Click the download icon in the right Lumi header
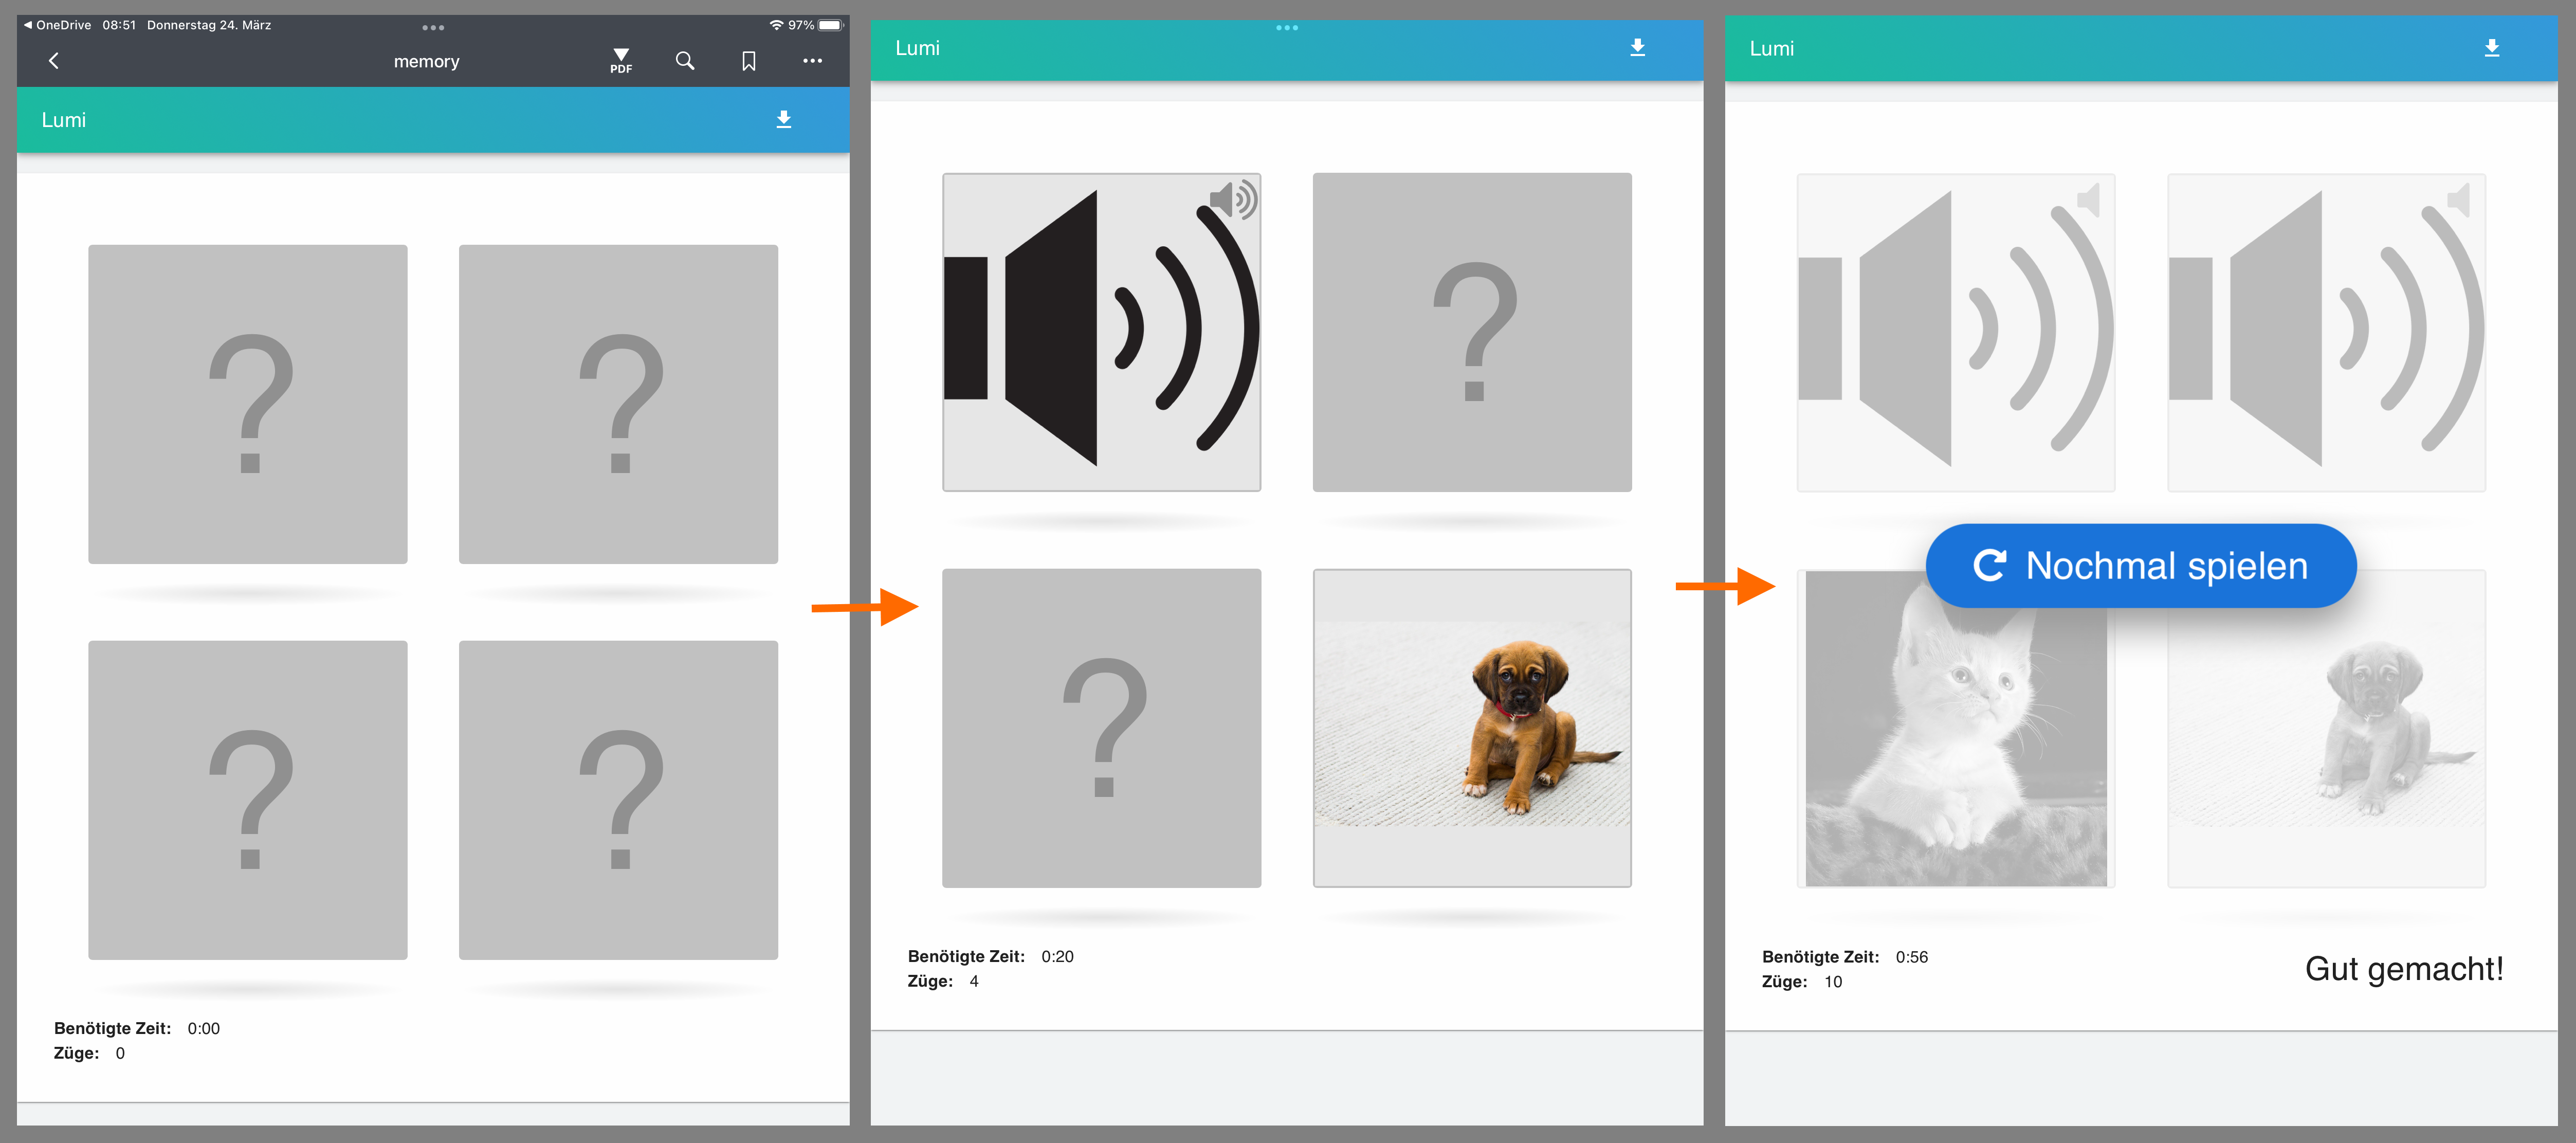Image resolution: width=2576 pixels, height=1143 pixels. click(2491, 48)
